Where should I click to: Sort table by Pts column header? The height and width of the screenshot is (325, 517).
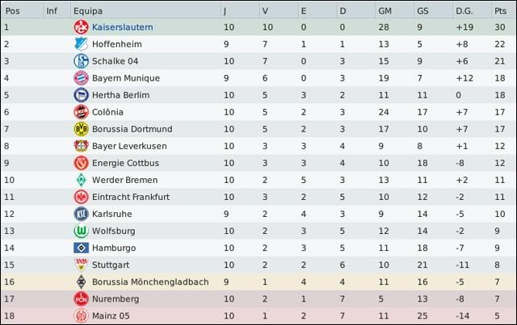(x=500, y=10)
